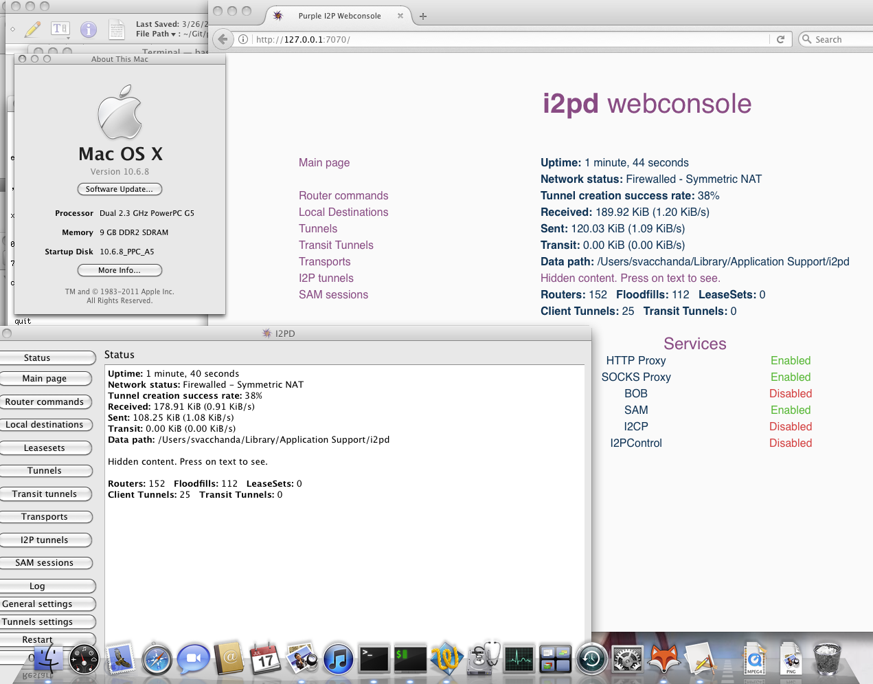Viewport: 873px width, 684px height.
Task: Click the Tunnels settings button in the I2PD window
Action: point(46,621)
